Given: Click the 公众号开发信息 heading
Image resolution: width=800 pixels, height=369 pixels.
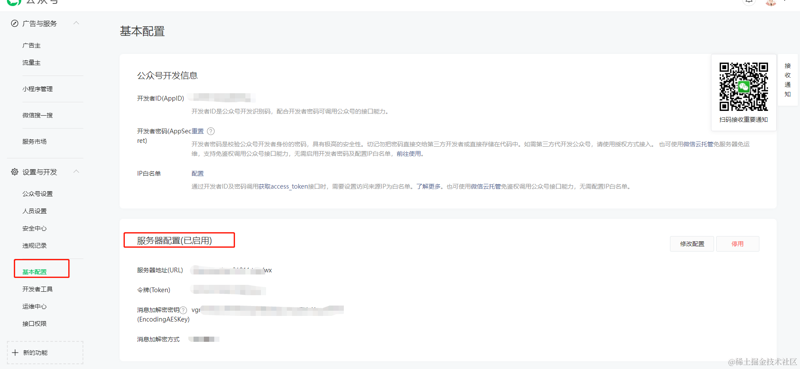Looking at the screenshot, I should [168, 76].
